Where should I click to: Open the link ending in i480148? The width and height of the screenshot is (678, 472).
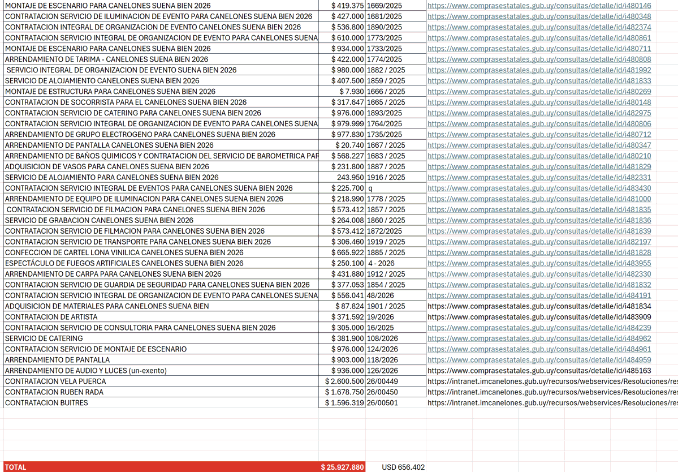(539, 102)
